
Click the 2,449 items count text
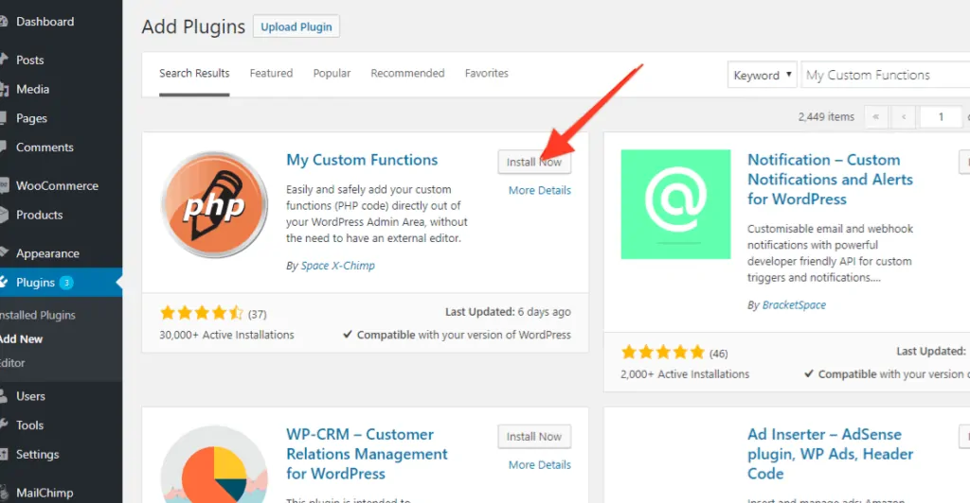click(x=826, y=116)
